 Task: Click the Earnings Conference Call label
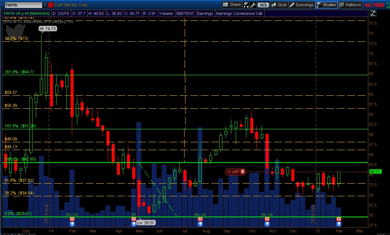point(239,13)
